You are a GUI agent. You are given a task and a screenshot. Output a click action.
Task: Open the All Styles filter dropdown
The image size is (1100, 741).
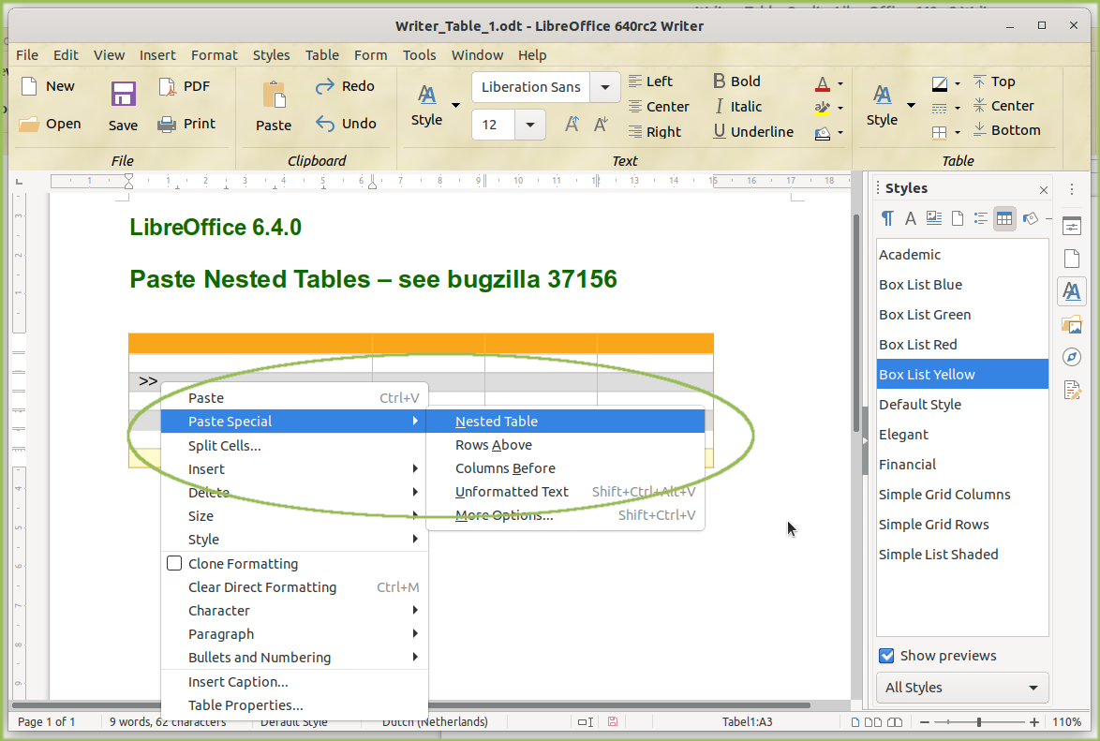click(x=961, y=688)
